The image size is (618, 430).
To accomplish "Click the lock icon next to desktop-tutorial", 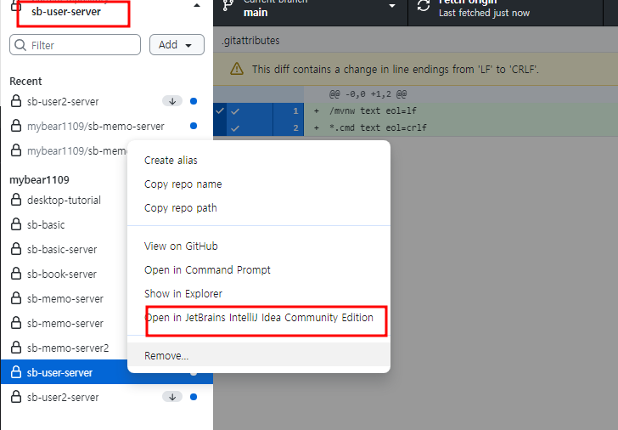I will click(x=16, y=200).
